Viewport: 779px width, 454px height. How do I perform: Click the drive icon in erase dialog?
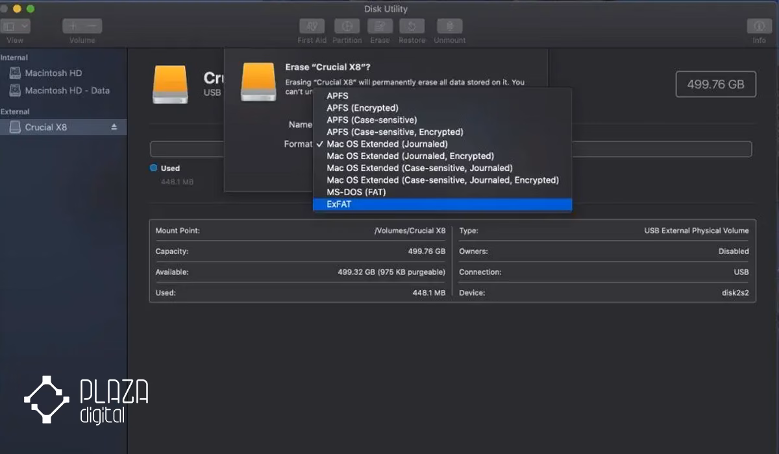tap(258, 82)
